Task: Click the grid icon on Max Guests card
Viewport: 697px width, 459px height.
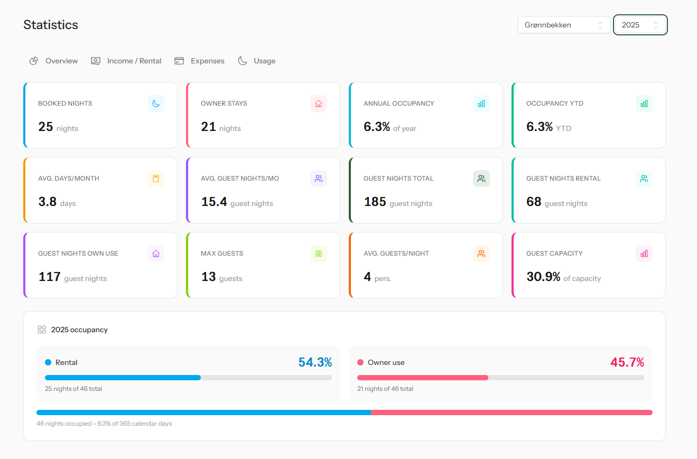Action: point(319,254)
